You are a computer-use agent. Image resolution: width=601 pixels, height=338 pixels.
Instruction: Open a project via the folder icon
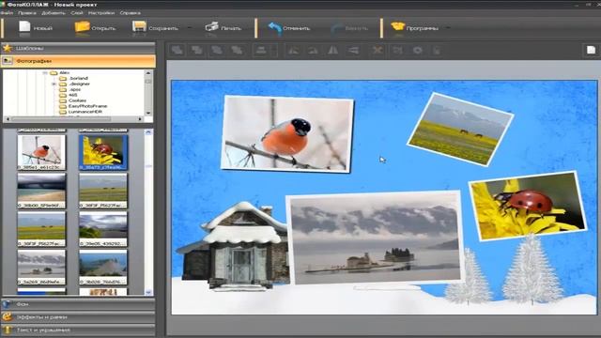(82, 26)
